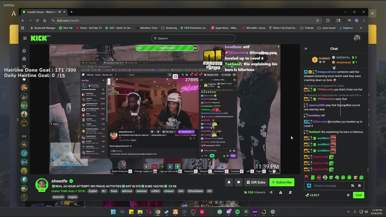Open sheedfe's LIVE profile avatar
This screenshot has height=217, width=386.
pyautogui.click(x=42, y=185)
